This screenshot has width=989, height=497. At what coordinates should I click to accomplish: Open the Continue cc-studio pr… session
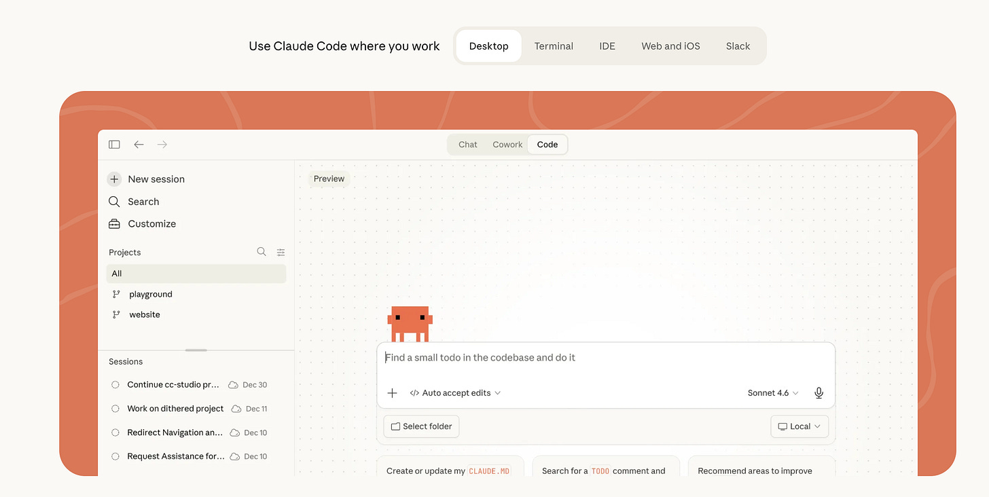[173, 385]
